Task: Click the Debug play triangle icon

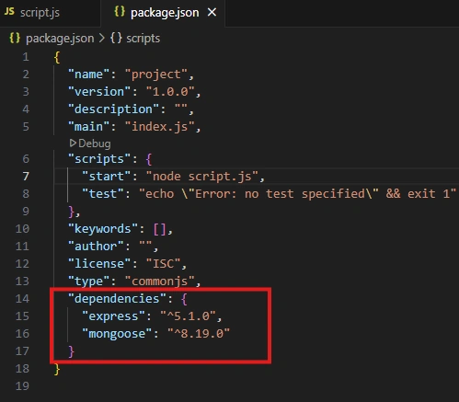Action: point(73,143)
